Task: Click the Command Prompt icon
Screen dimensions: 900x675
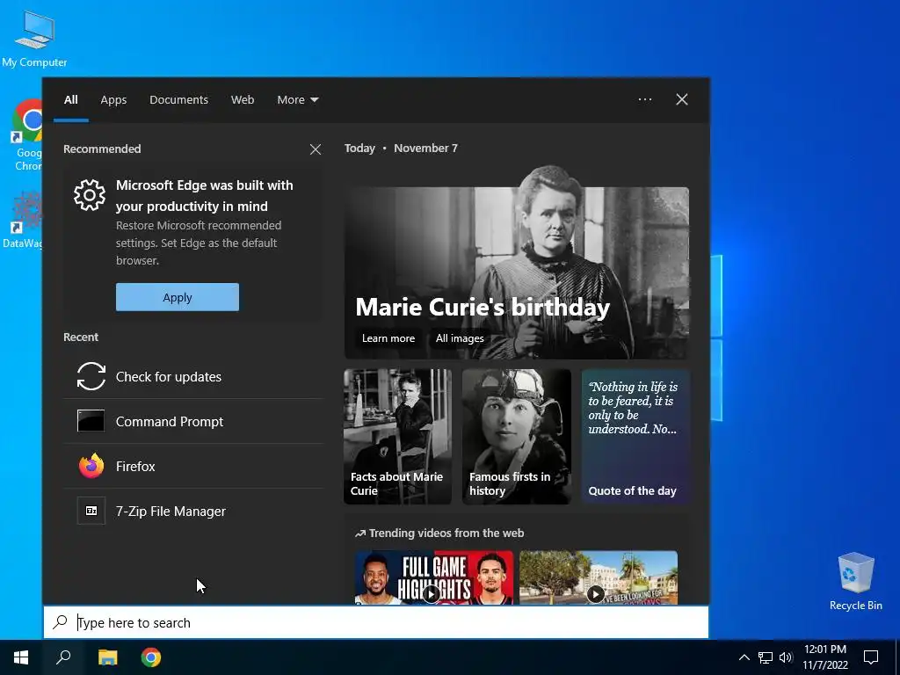Action: [x=91, y=421]
